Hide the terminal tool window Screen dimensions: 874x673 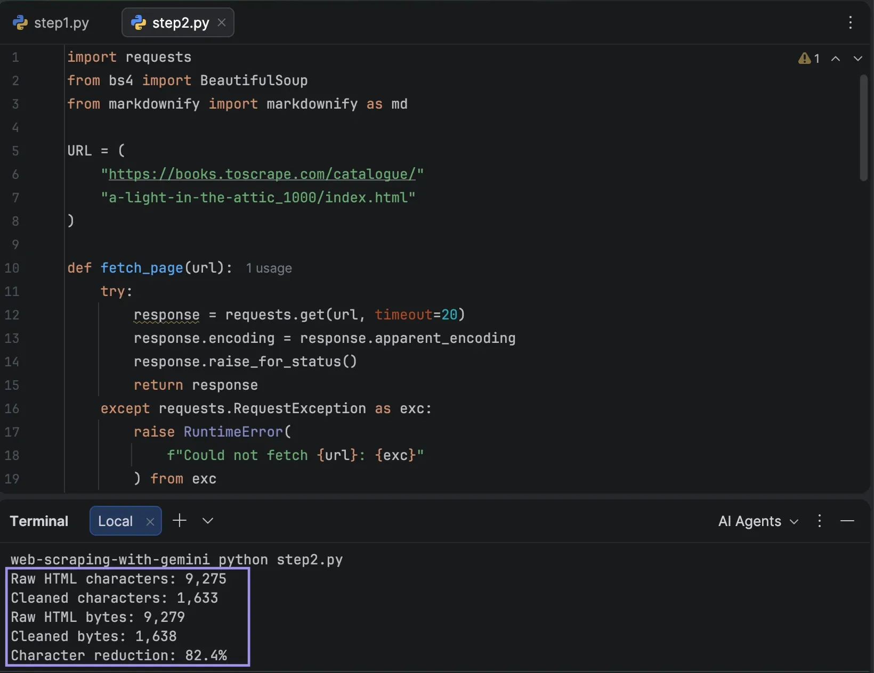[x=847, y=521]
